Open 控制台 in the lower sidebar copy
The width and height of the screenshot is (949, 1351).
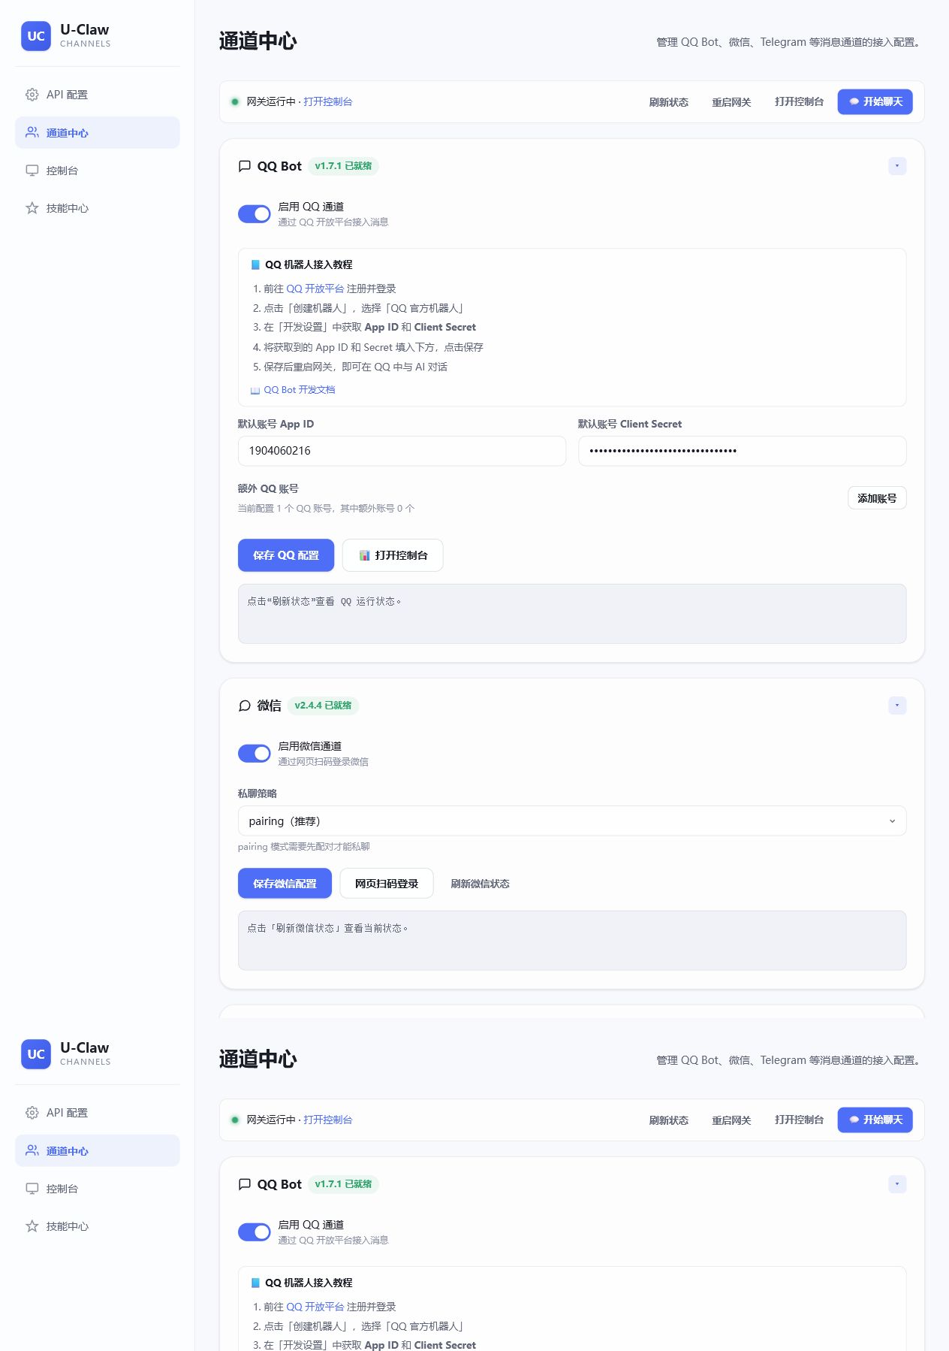pyautogui.click(x=98, y=1189)
